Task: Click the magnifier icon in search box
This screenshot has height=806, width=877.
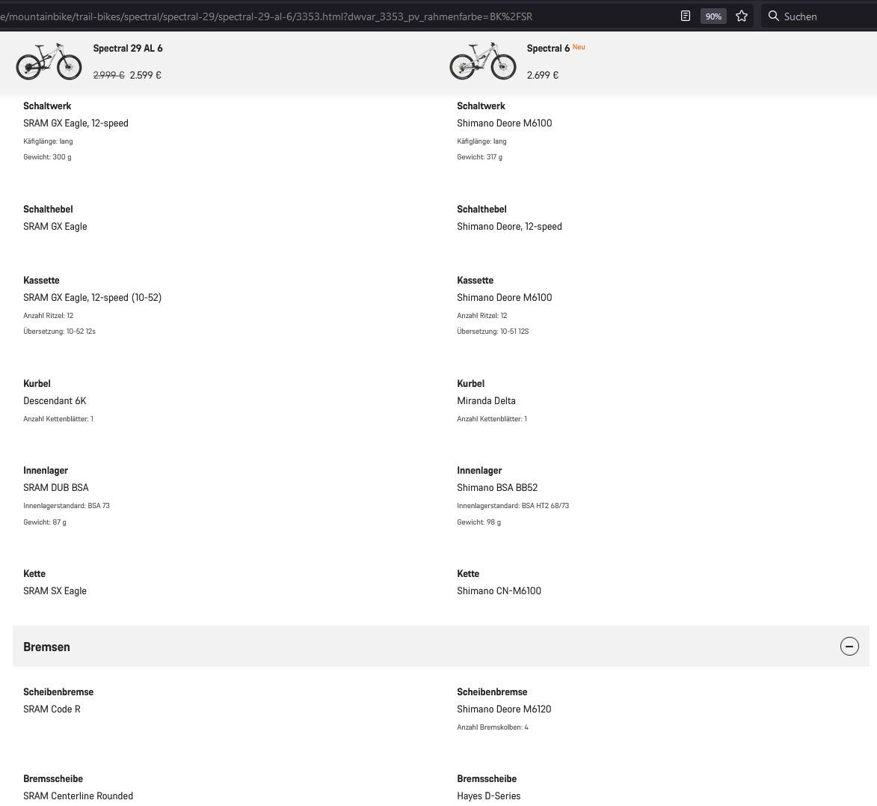Action: tap(774, 16)
